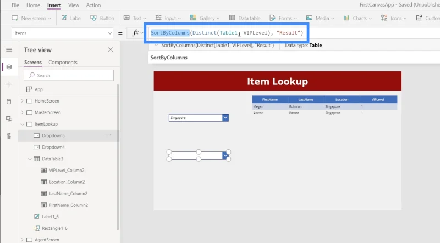This screenshot has height=243, width=440.
Task: Select App in the tree view
Action: (38, 89)
